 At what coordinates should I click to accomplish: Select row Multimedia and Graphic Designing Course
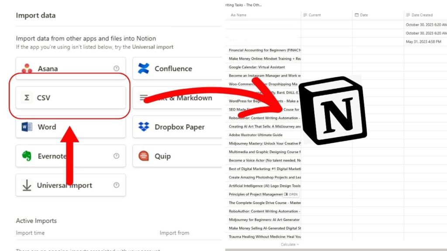(265, 152)
